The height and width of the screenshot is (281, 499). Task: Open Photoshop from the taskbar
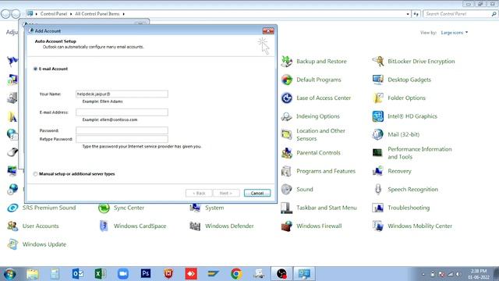click(146, 274)
